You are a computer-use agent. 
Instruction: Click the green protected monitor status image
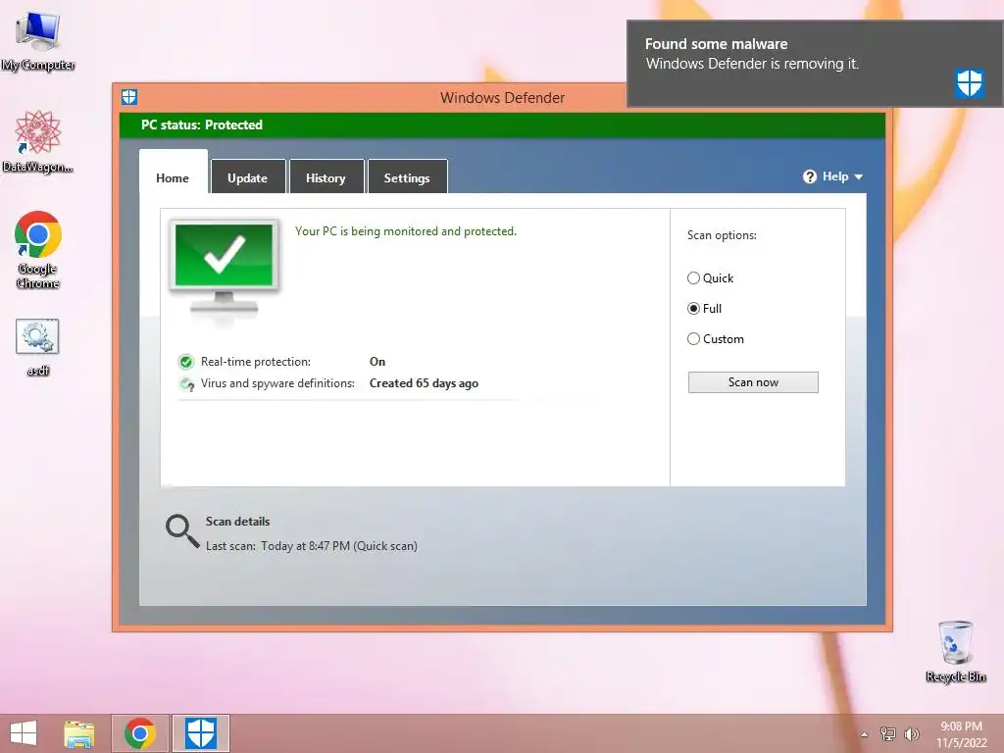tap(225, 268)
